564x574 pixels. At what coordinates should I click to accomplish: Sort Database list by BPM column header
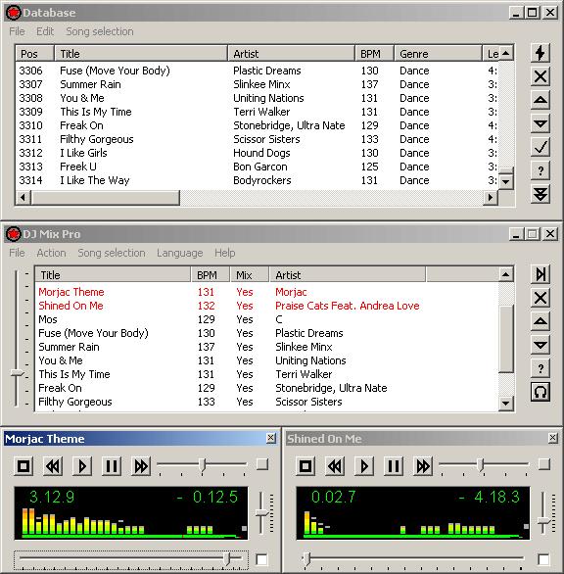(x=374, y=54)
